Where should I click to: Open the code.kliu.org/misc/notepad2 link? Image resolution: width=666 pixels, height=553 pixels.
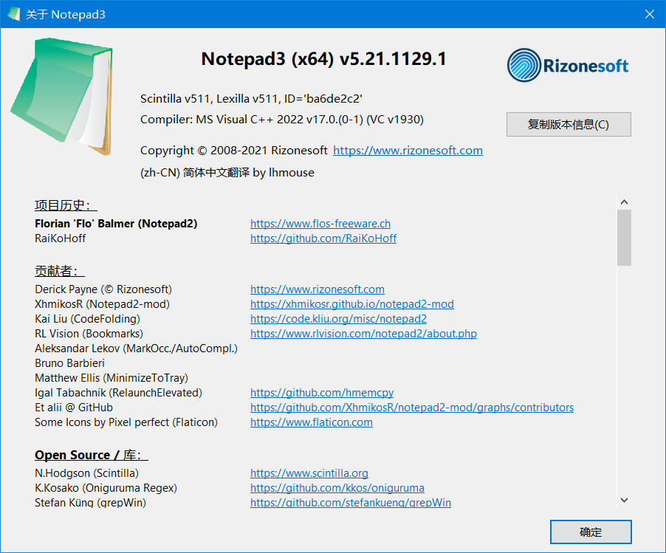click(x=338, y=318)
